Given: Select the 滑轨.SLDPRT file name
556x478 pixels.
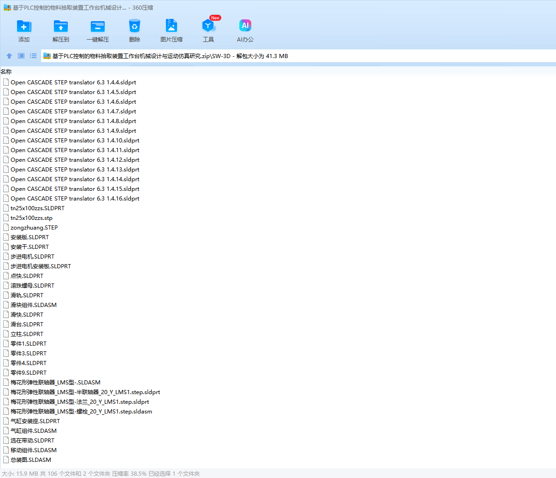Looking at the screenshot, I should [x=27, y=295].
